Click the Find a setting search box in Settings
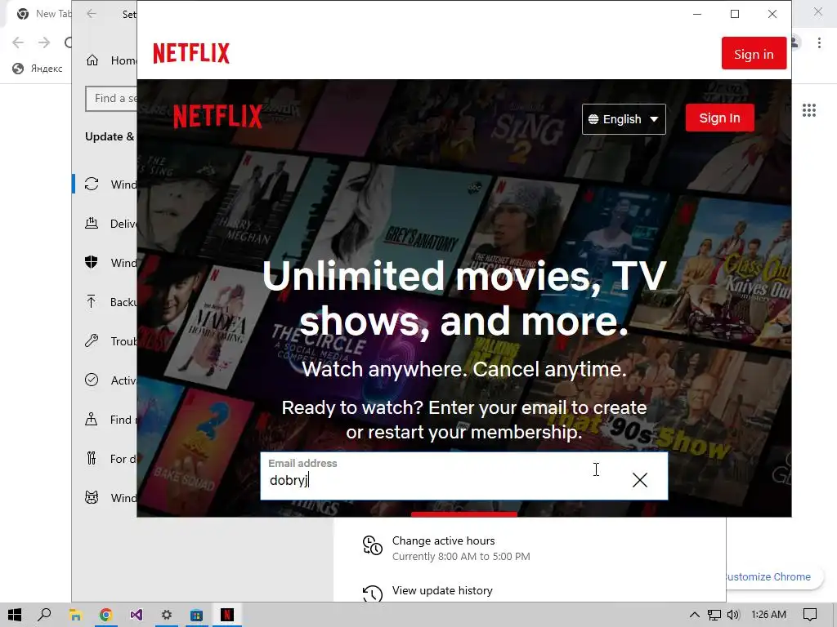 tap(111, 99)
